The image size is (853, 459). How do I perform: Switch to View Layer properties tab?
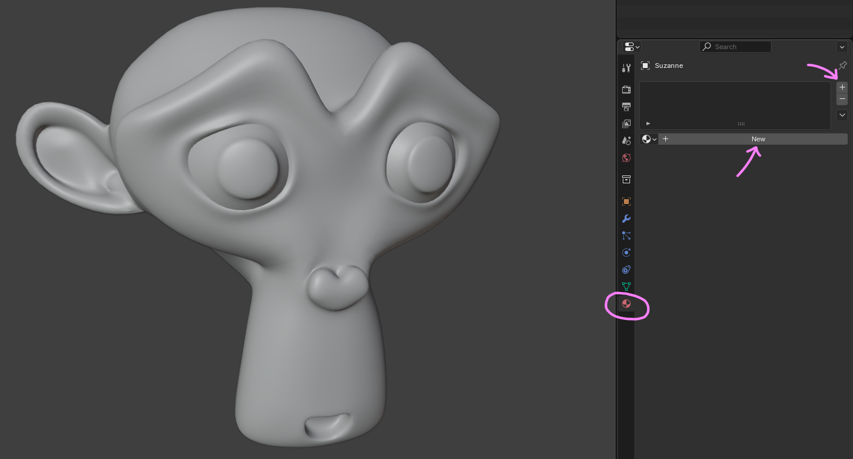tap(626, 124)
